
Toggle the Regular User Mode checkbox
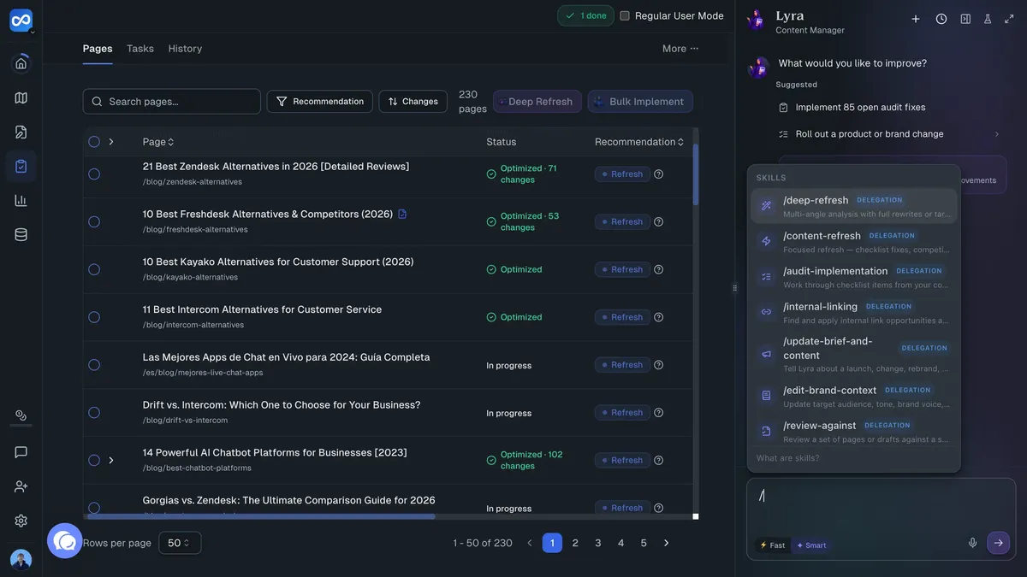[x=625, y=15]
